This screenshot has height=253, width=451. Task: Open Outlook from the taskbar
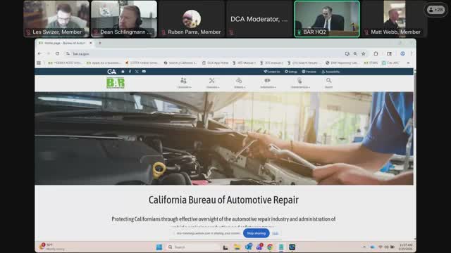click(249, 247)
